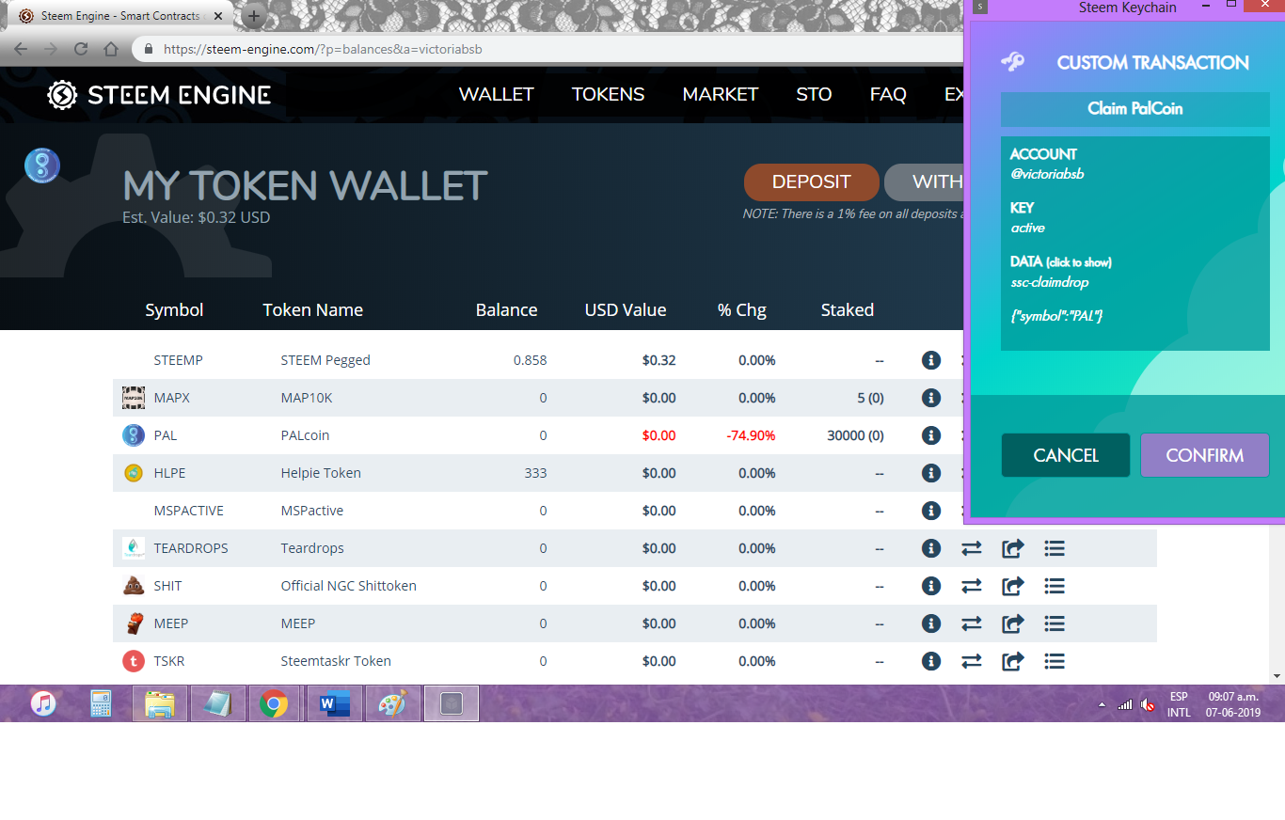
Task: Click the WITHDRAW button
Action: pyautogui.click(x=925, y=182)
